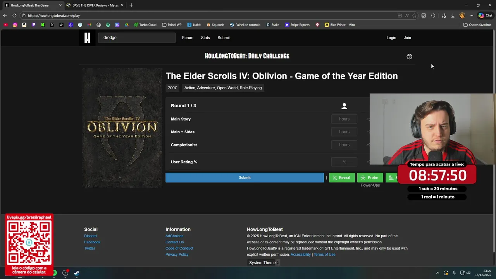Click the search box containing dredge
Image resolution: width=496 pixels, height=279 pixels.
click(137, 38)
